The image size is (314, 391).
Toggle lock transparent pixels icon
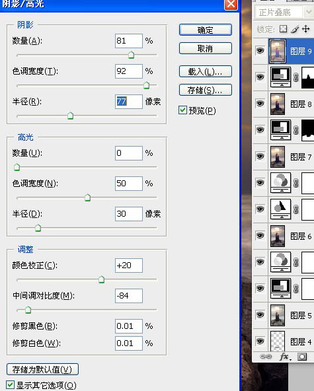283,29
